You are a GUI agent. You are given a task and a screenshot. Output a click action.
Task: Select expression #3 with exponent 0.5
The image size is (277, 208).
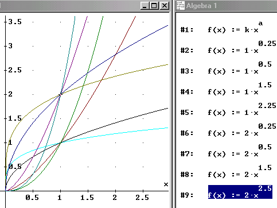click(240, 68)
